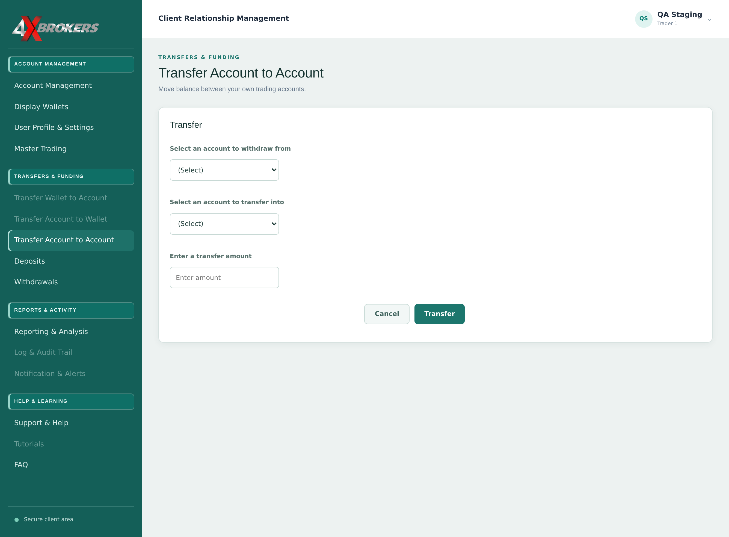Click the Client Relationship Management title
This screenshot has width=729, height=537.
coord(224,19)
